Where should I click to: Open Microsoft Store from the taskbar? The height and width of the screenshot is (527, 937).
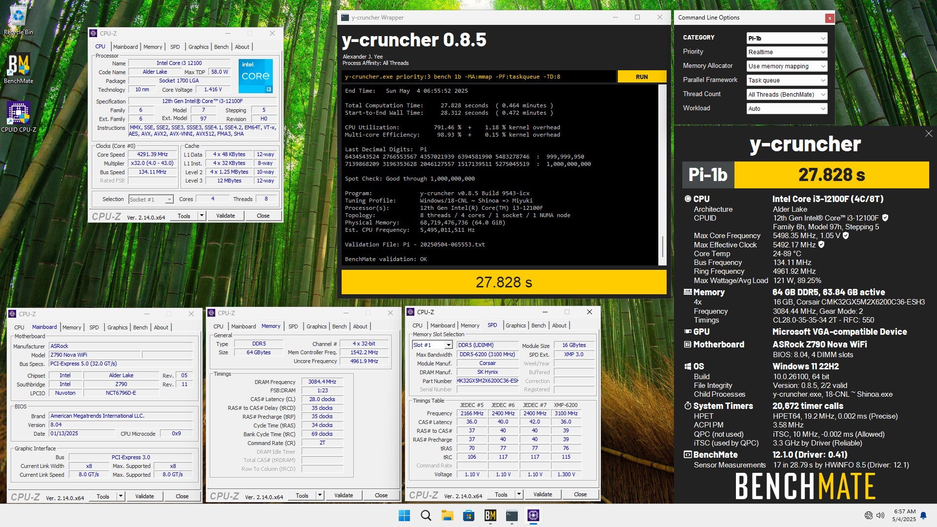468,515
